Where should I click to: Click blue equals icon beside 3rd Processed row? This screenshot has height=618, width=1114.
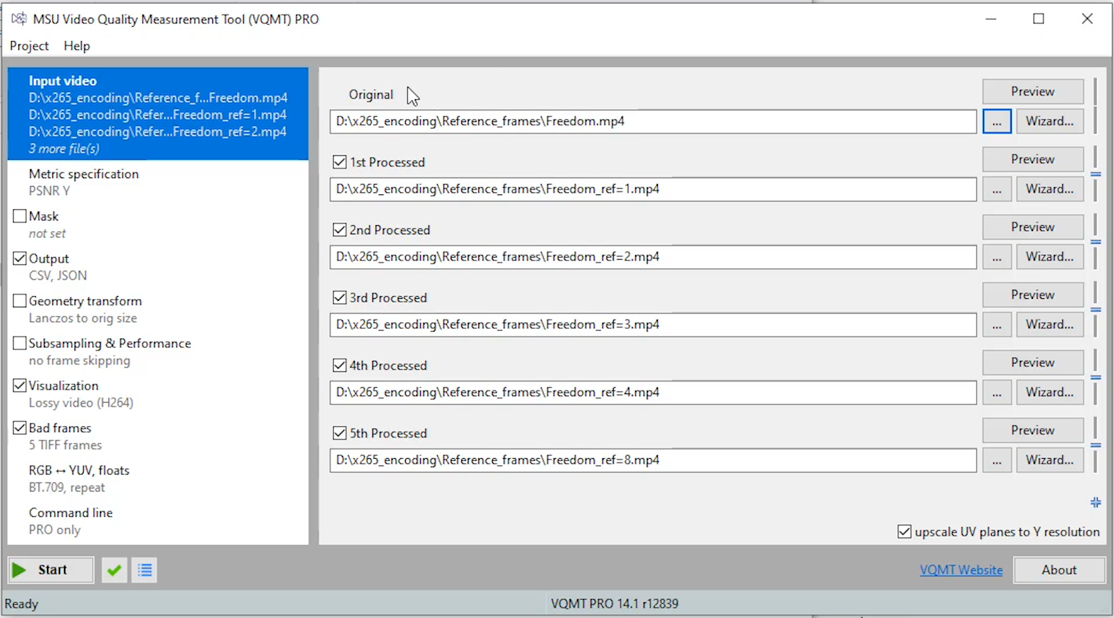pos(1096,310)
